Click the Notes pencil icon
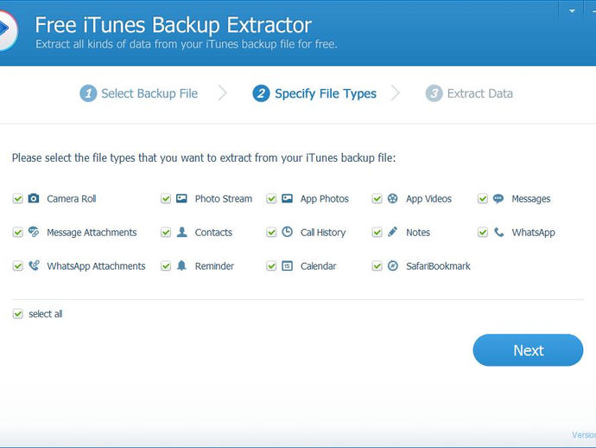The width and height of the screenshot is (596, 448). (393, 232)
